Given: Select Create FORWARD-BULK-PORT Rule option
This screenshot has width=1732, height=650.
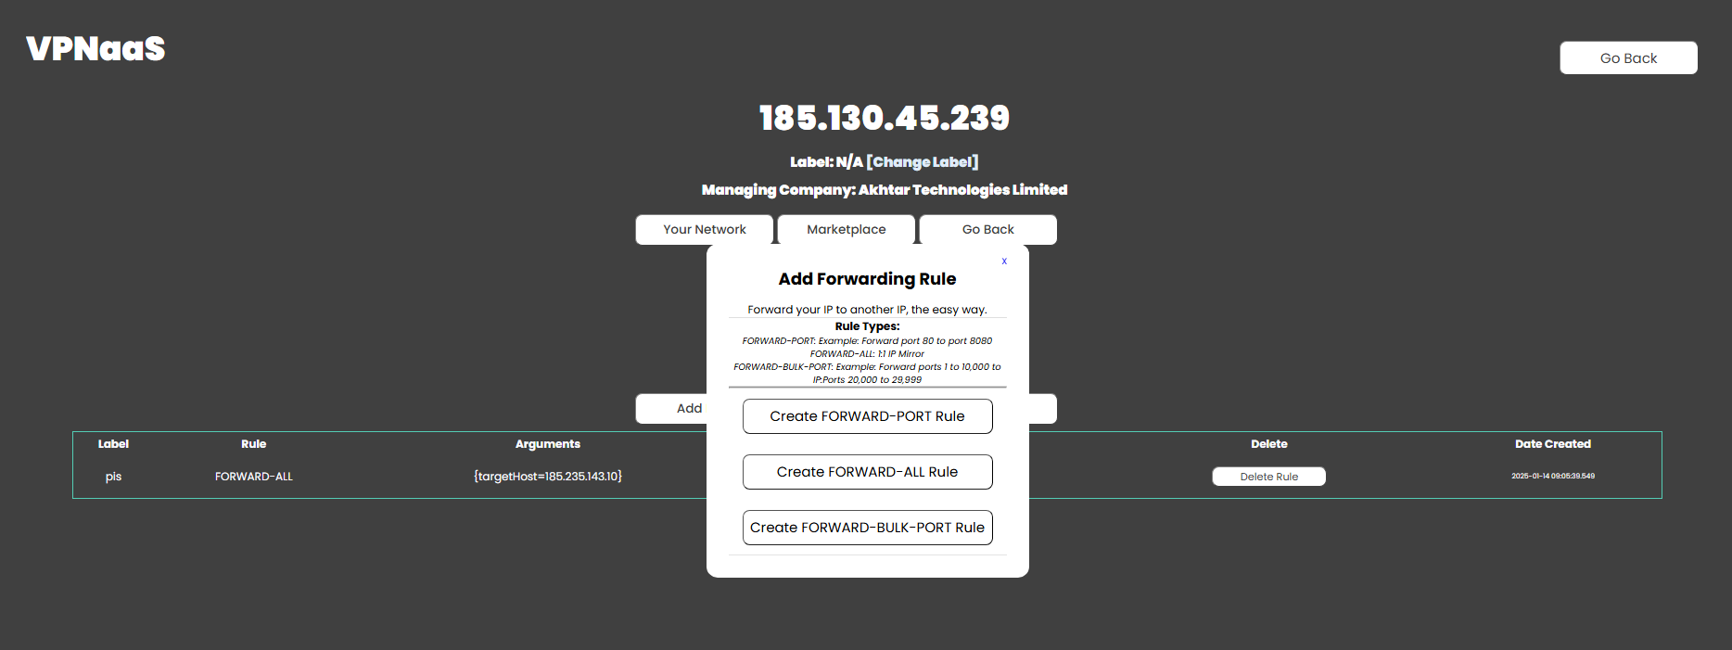Looking at the screenshot, I should [867, 528].
